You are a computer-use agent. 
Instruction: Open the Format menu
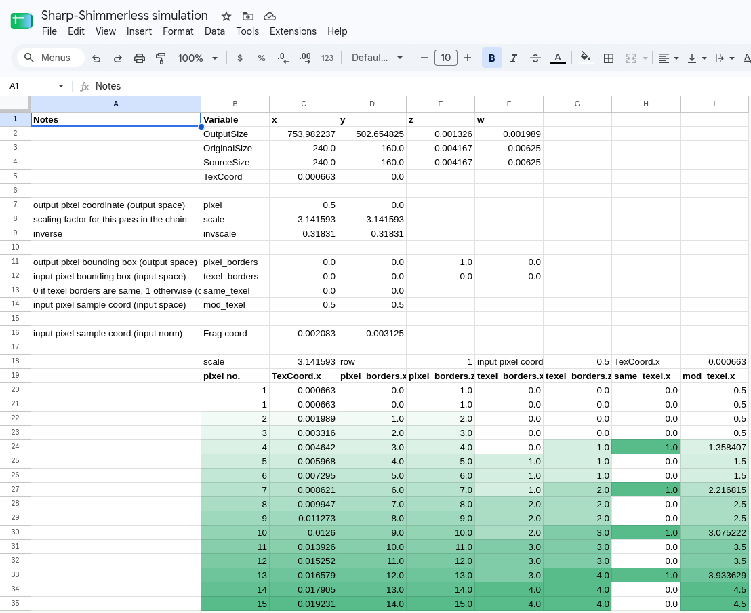pos(178,31)
